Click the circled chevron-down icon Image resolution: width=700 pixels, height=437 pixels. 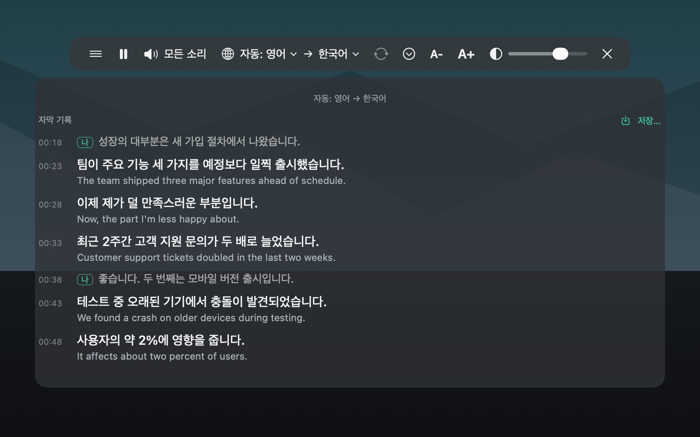409,54
